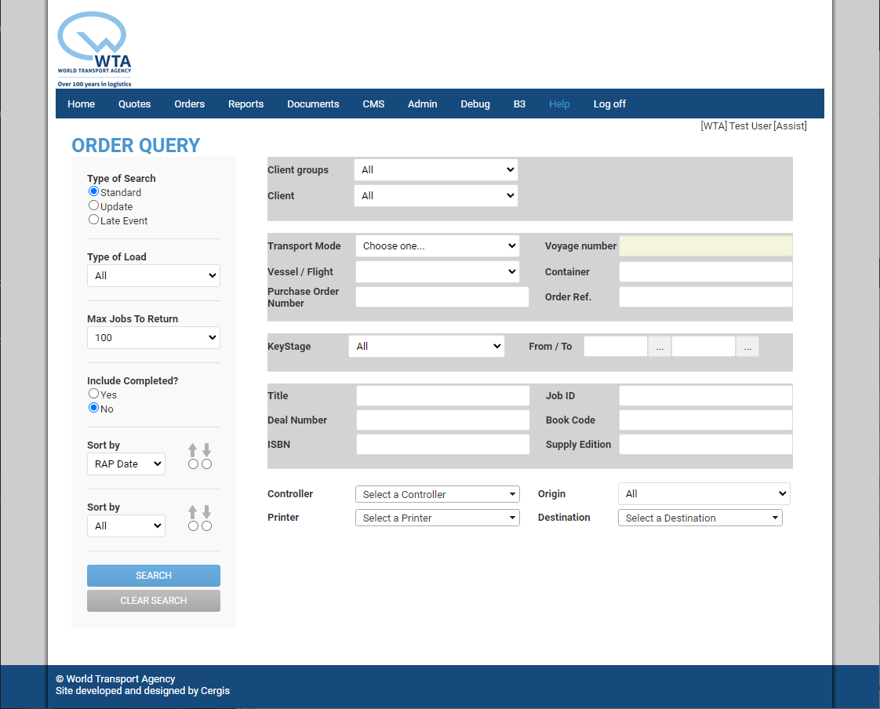Set Include Completed to Yes

(x=94, y=394)
